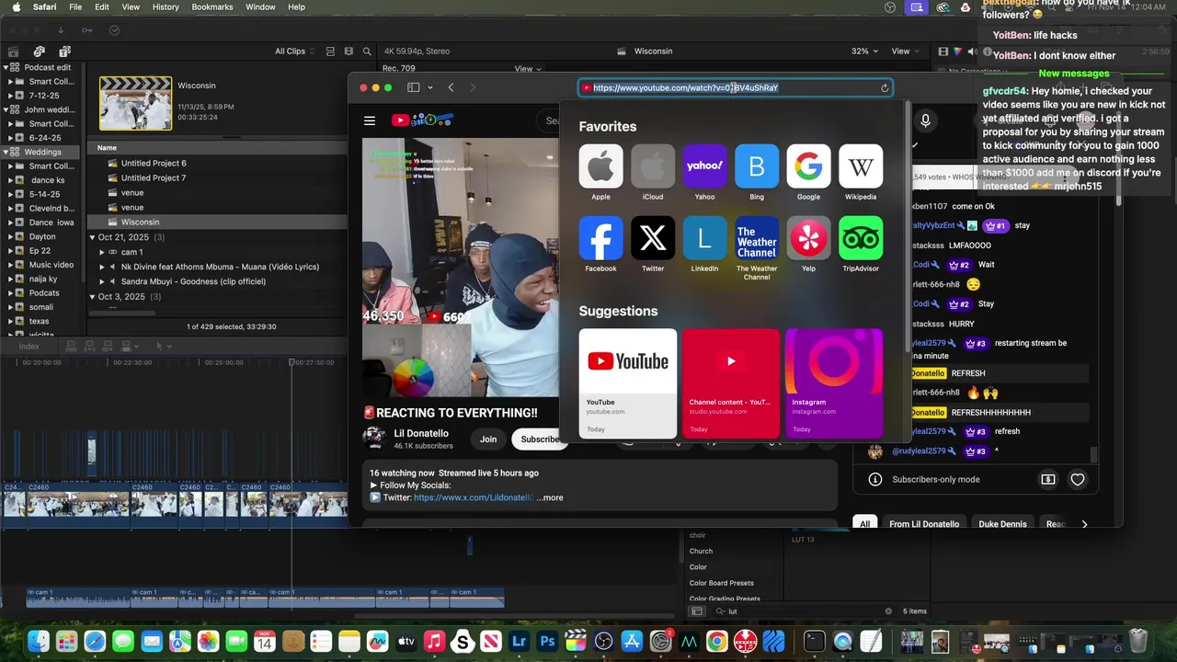Open Safari File menu
The height and width of the screenshot is (662, 1177).
pos(75,7)
